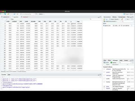Open the Connections tab
This screenshot has width=135, height=101.
pyautogui.click(x=122, y=17)
